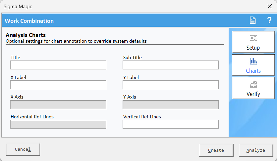Screen dimensions: 277x161
Task: Click the Analyze button
Action: [x=256, y=150]
